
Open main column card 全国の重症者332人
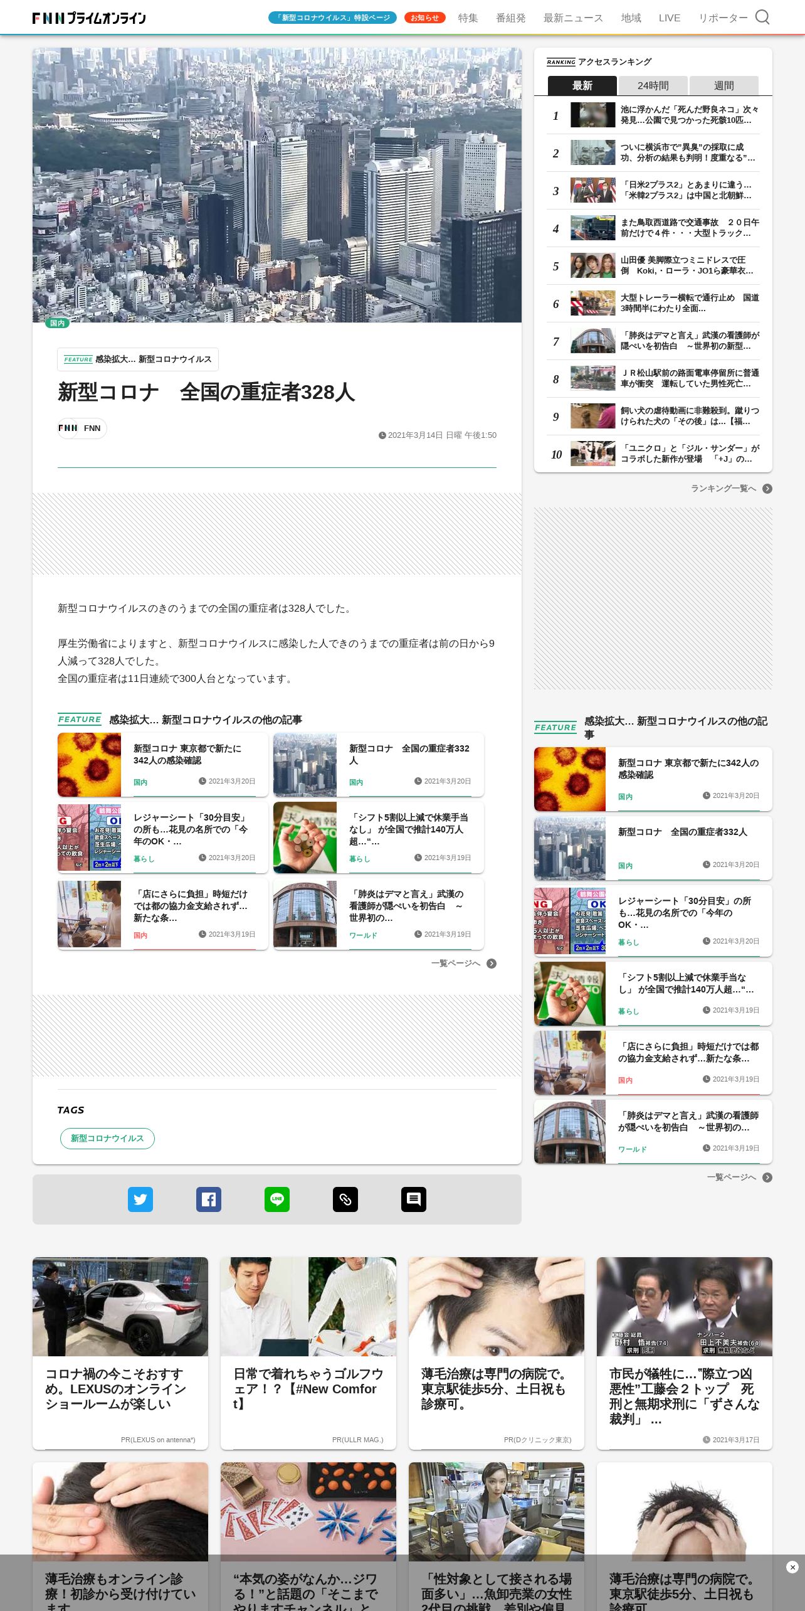[x=379, y=765]
